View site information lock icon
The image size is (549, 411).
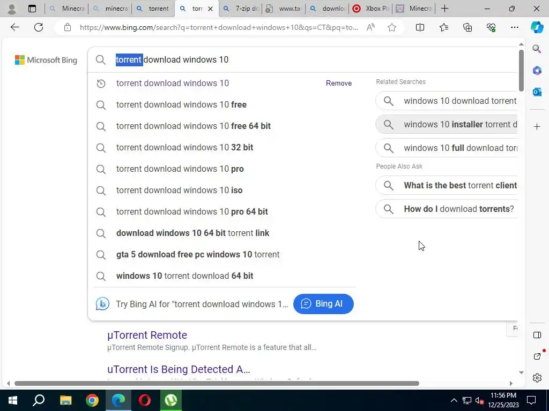pyautogui.click(x=68, y=27)
